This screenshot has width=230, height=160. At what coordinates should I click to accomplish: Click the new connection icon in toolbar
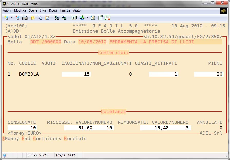point(6,18)
